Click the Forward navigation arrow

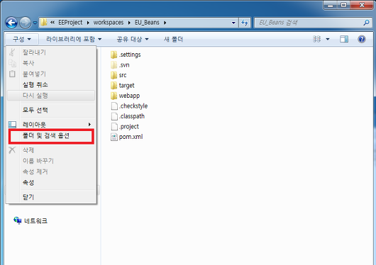point(25,23)
